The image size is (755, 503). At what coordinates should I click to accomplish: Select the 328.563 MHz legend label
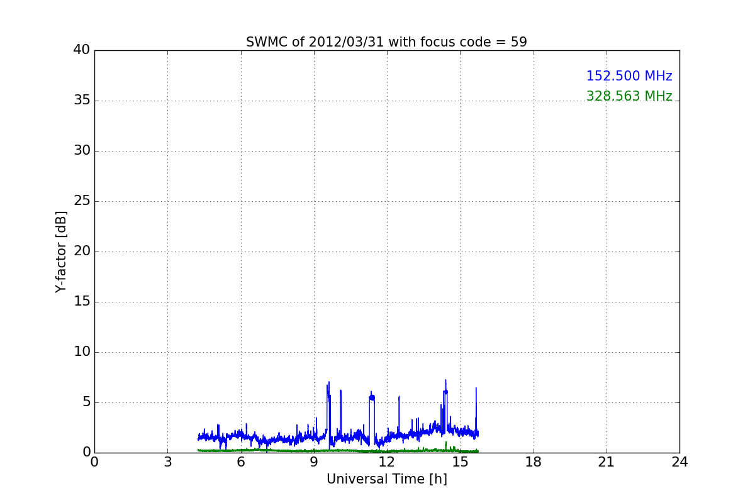pyautogui.click(x=629, y=96)
